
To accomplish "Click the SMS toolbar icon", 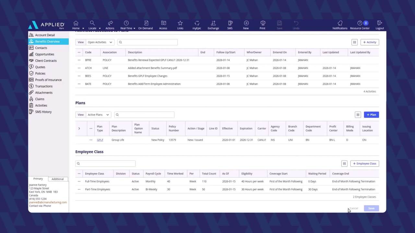I will [230, 23].
